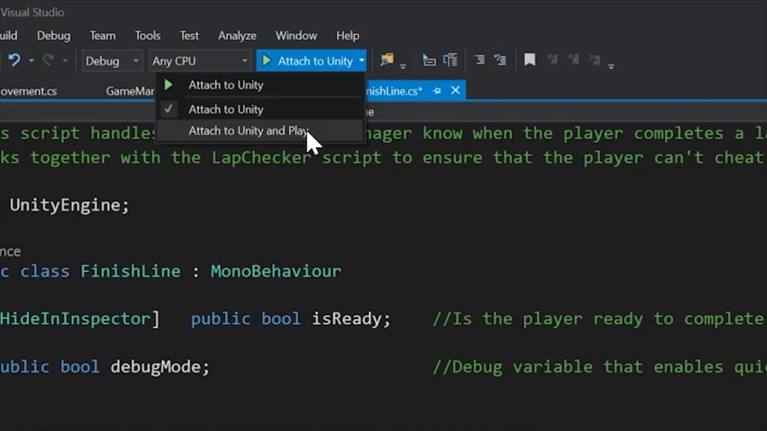
Task: Switch to the GameManager tab
Action: 130,91
